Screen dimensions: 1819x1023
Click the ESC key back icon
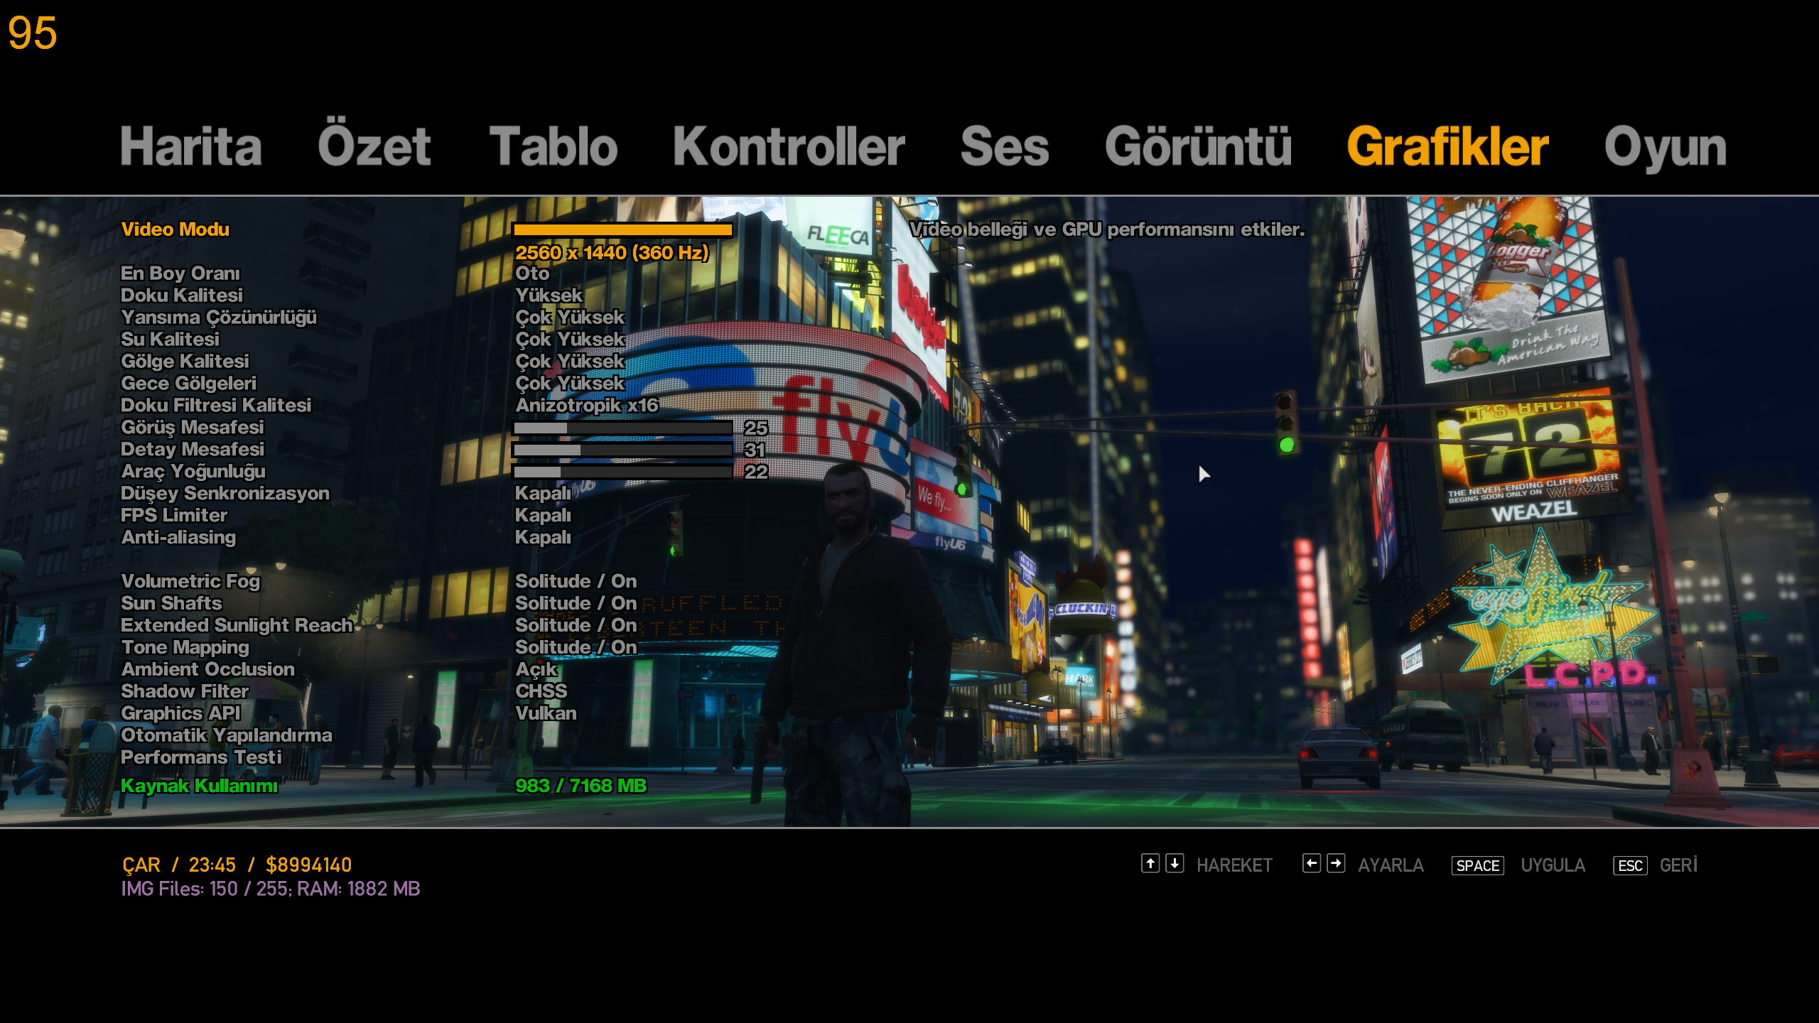(x=1630, y=865)
